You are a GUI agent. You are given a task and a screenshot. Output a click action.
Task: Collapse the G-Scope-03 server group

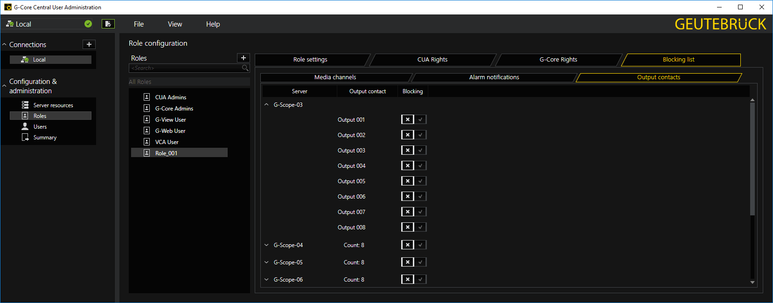266,105
